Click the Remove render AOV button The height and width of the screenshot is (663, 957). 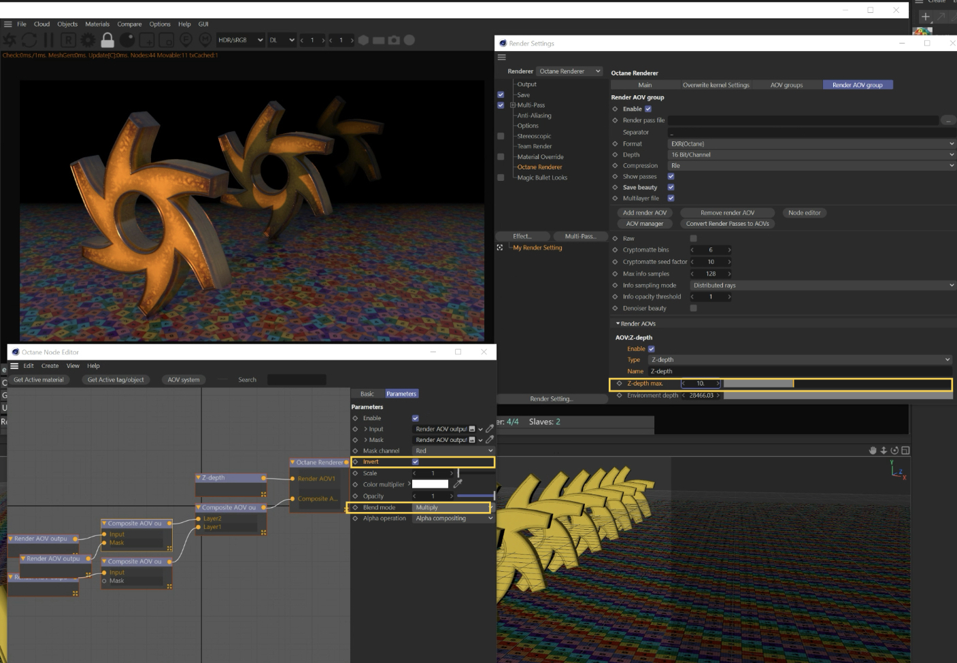click(x=727, y=213)
